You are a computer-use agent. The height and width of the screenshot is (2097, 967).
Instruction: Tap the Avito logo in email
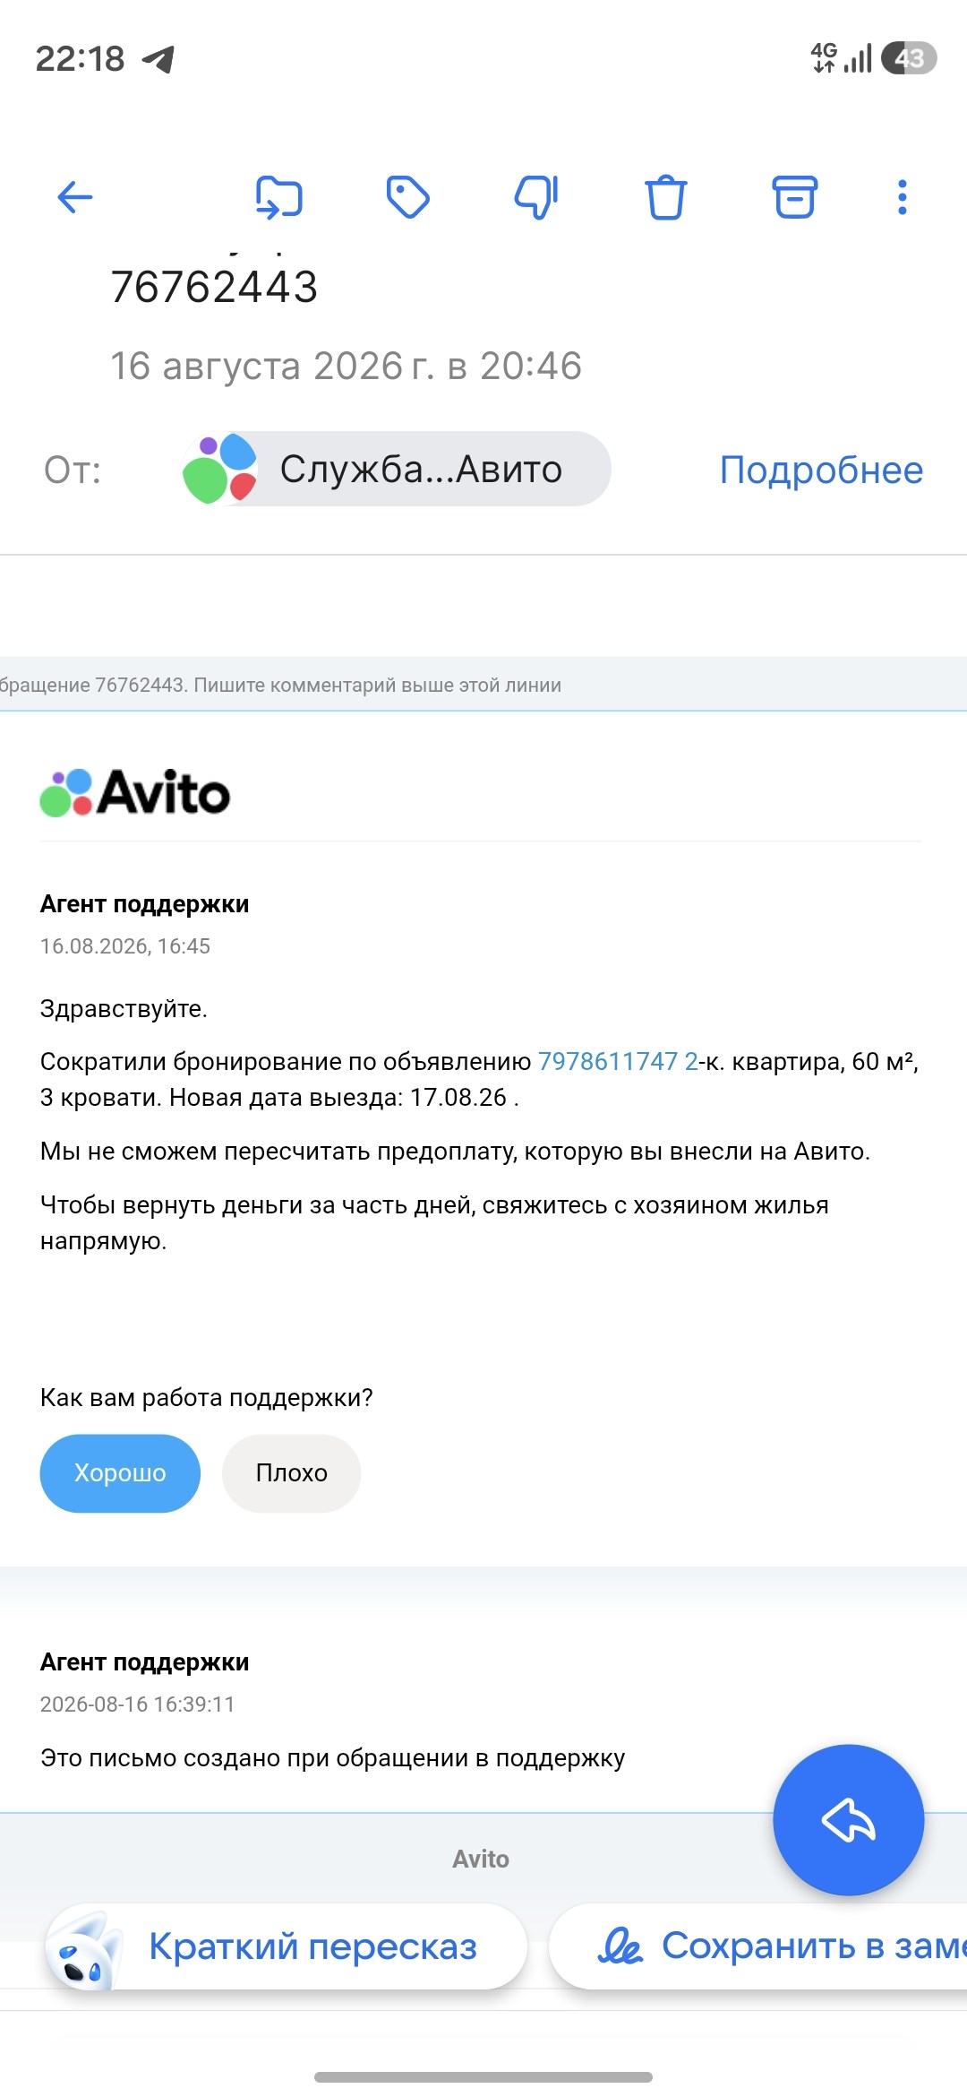pyautogui.click(x=135, y=792)
